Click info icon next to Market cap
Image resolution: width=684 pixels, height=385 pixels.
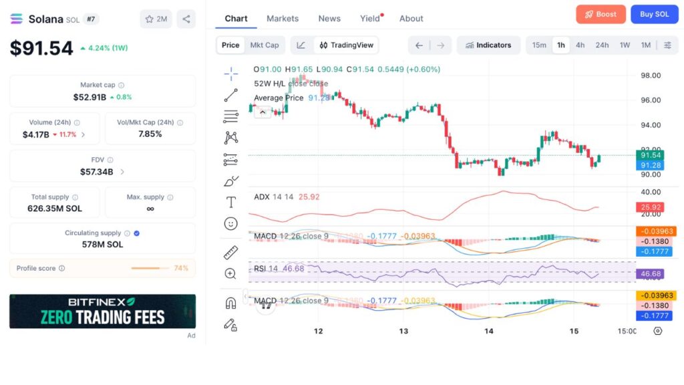[x=122, y=85]
